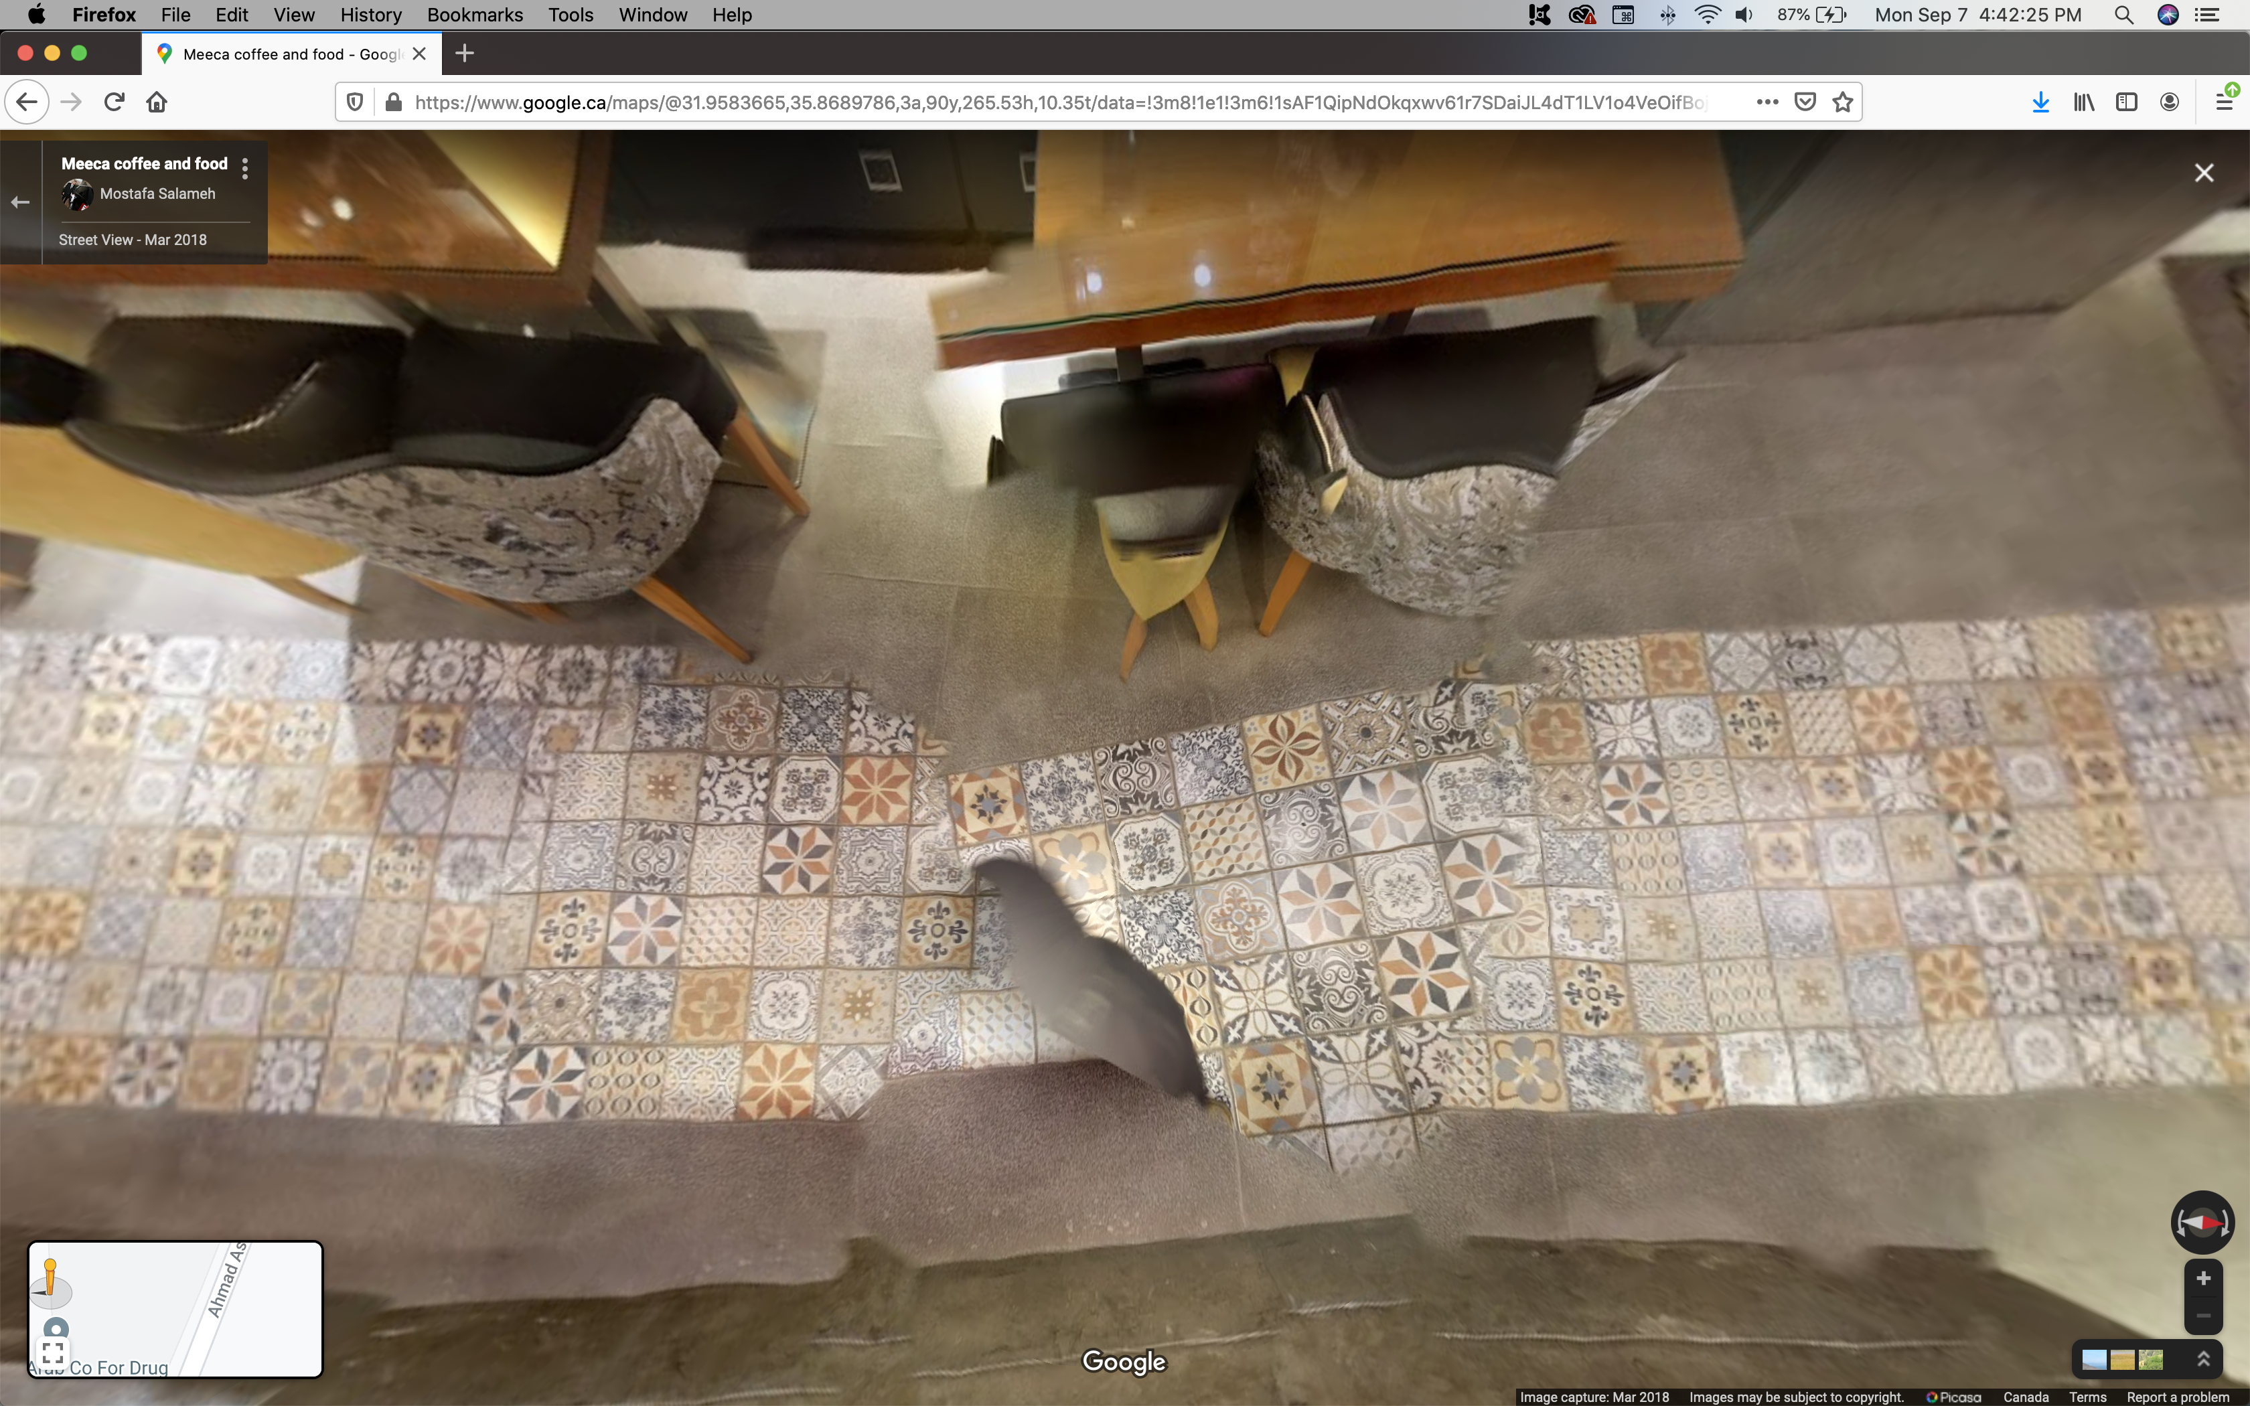Click the Report a problem link
This screenshot has height=1406, width=2250.
(2178, 1397)
